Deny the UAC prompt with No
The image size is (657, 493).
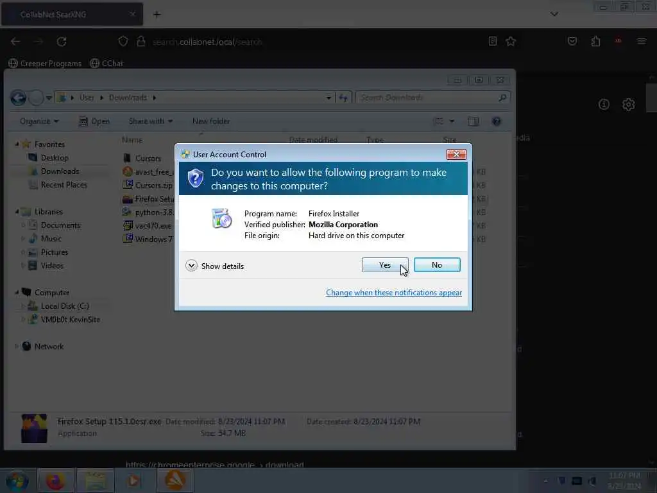point(436,265)
